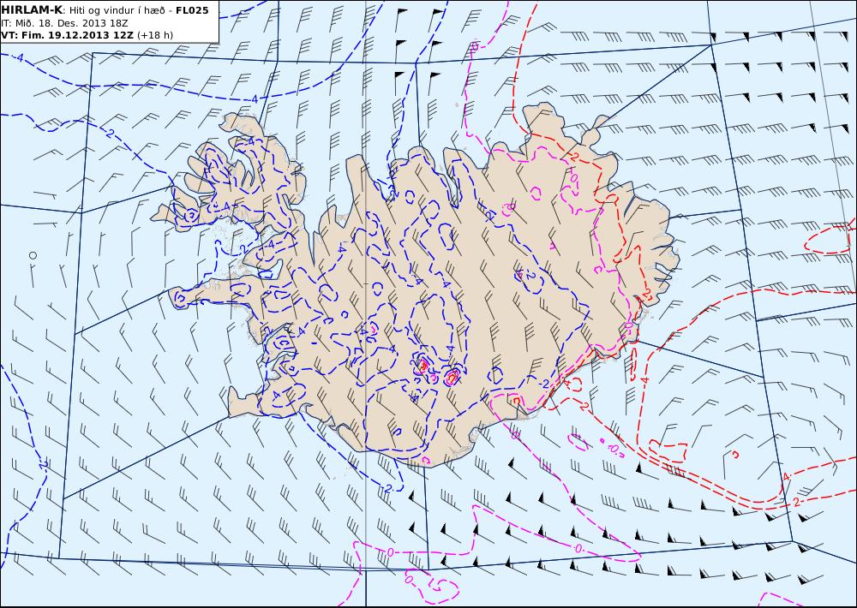Click the '(+18 h)' forecast offset text
Viewport: 857px width, 608px height.
pyautogui.click(x=154, y=35)
